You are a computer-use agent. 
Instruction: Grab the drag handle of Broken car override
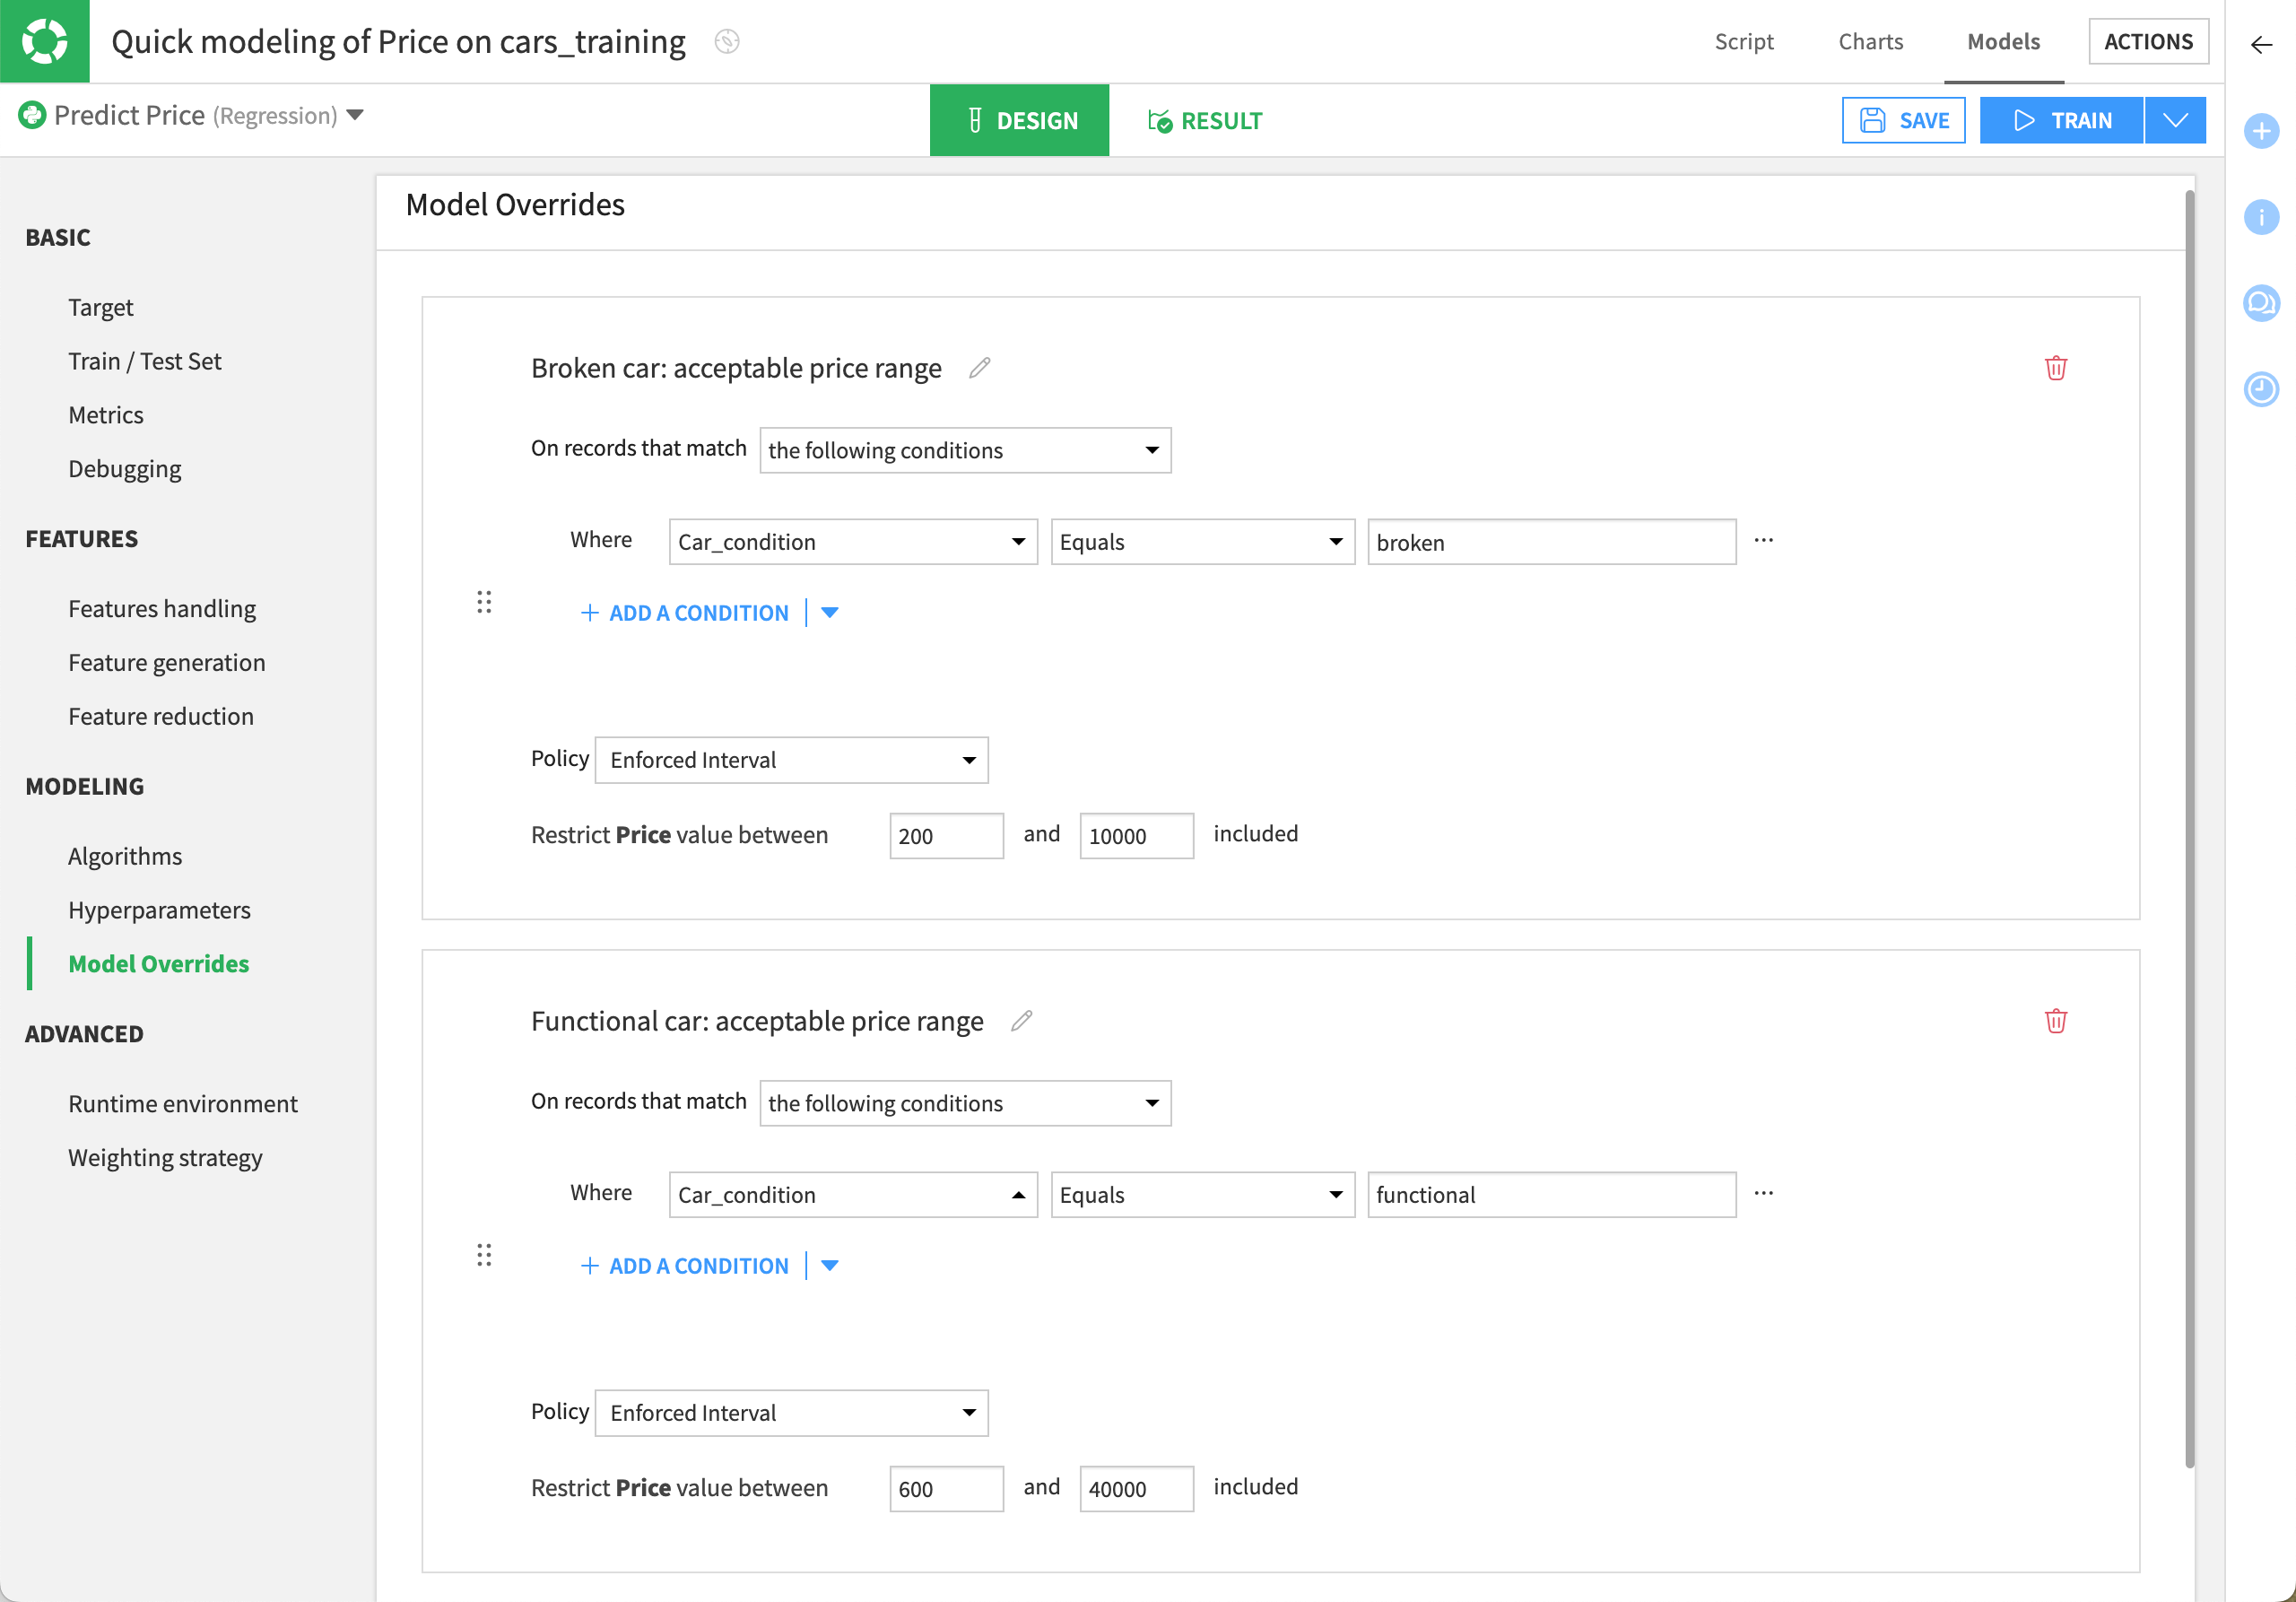(484, 602)
